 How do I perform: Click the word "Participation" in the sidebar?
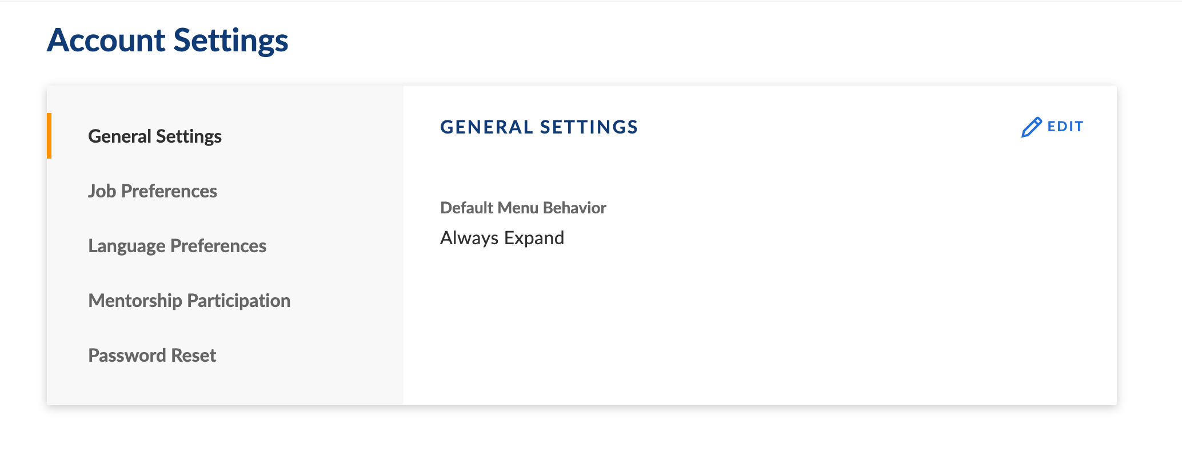239,301
